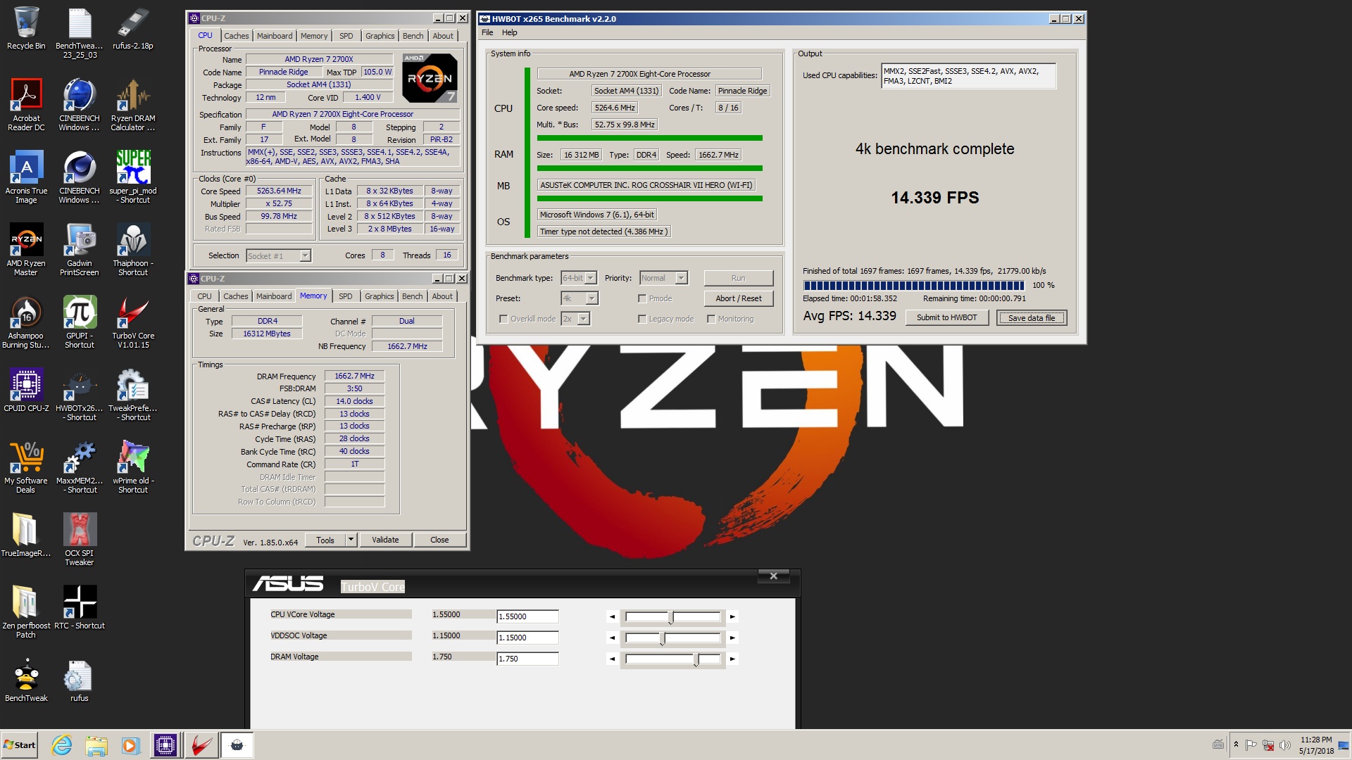Show hidden system tray icons
This screenshot has height=760, width=1352.
click(1236, 745)
